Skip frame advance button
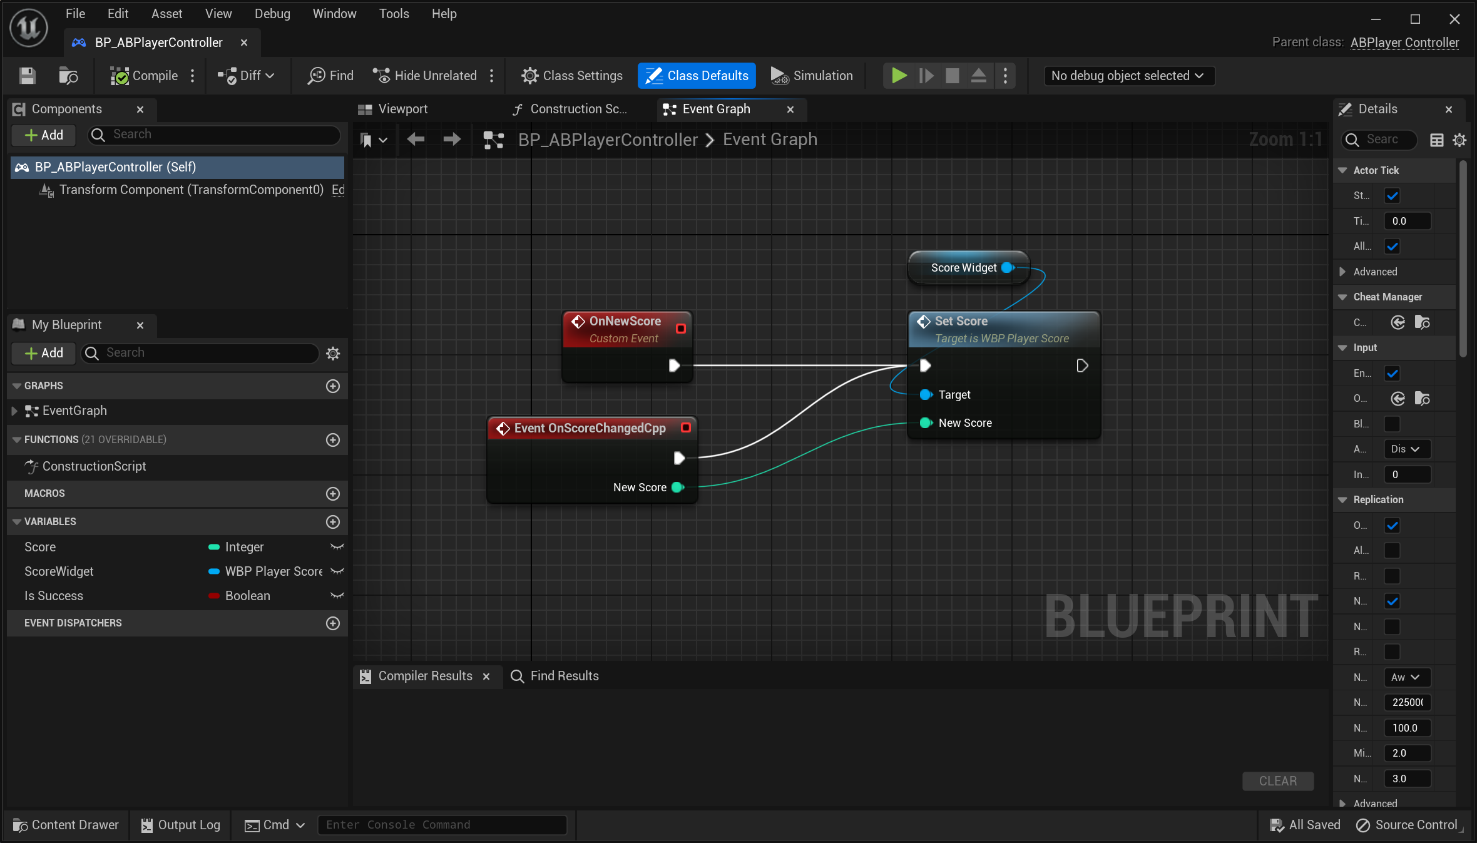This screenshot has width=1477, height=843. tap(926, 76)
